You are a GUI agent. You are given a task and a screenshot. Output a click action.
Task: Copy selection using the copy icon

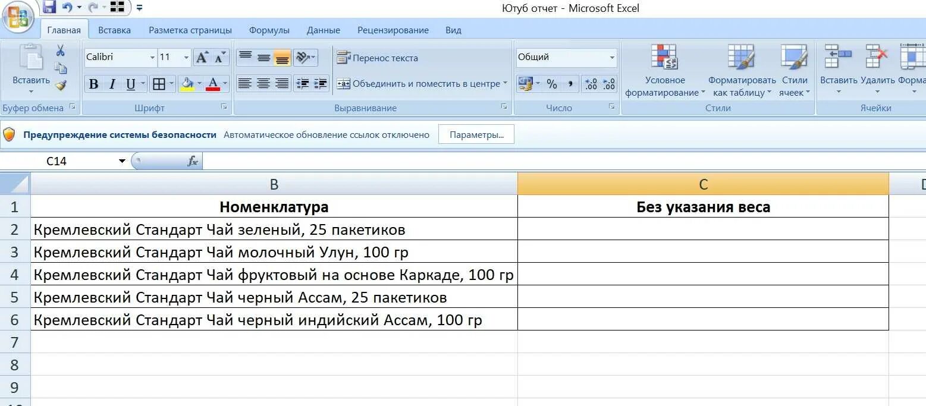coord(61,68)
